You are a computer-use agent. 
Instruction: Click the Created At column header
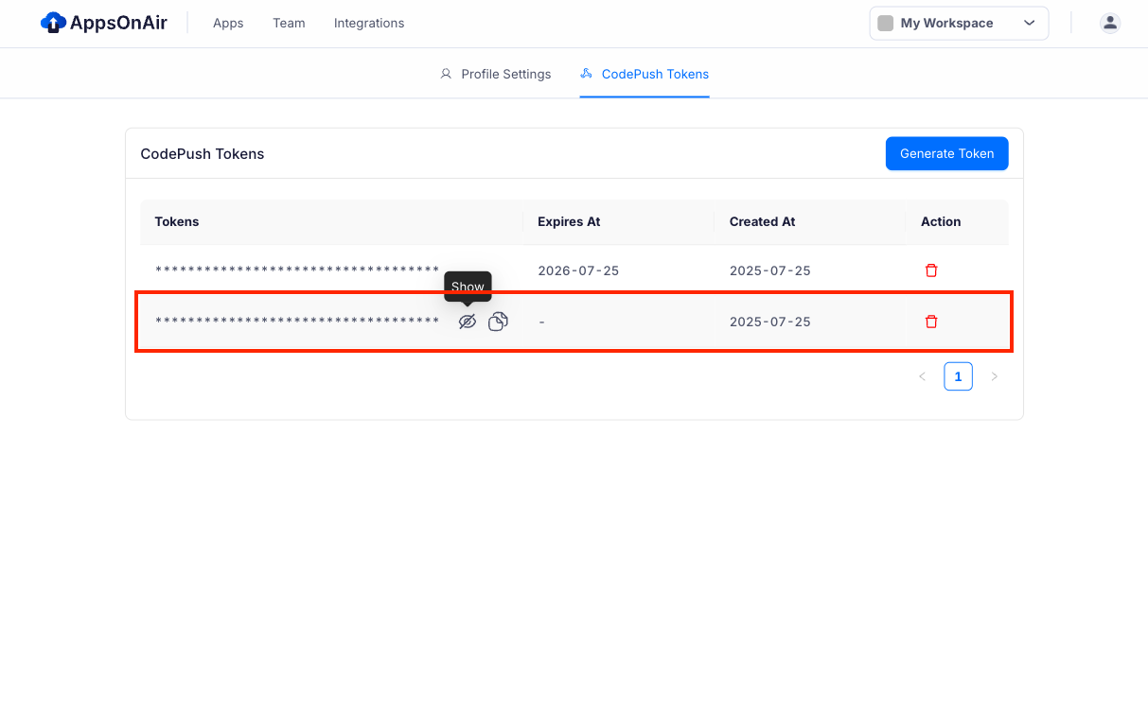click(762, 221)
